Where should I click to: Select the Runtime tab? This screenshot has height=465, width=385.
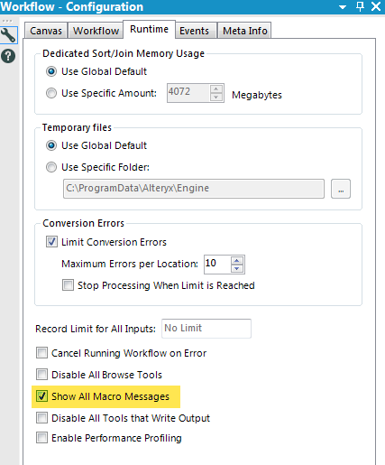coord(149,29)
